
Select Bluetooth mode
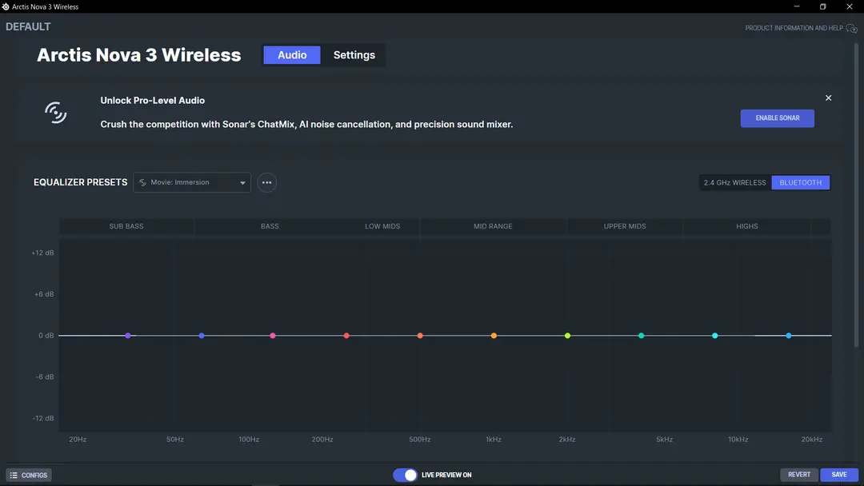point(800,182)
